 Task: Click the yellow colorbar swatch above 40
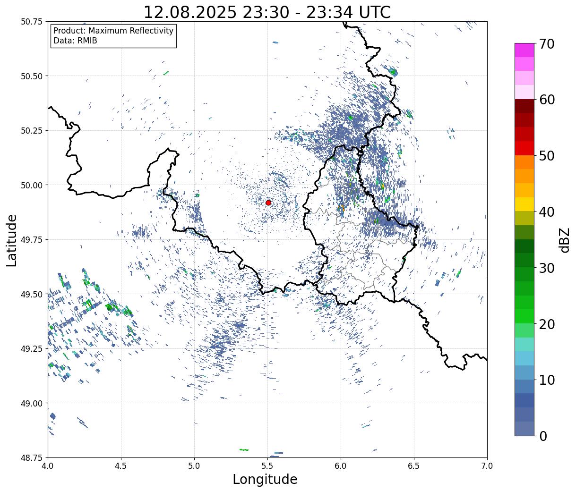[524, 204]
